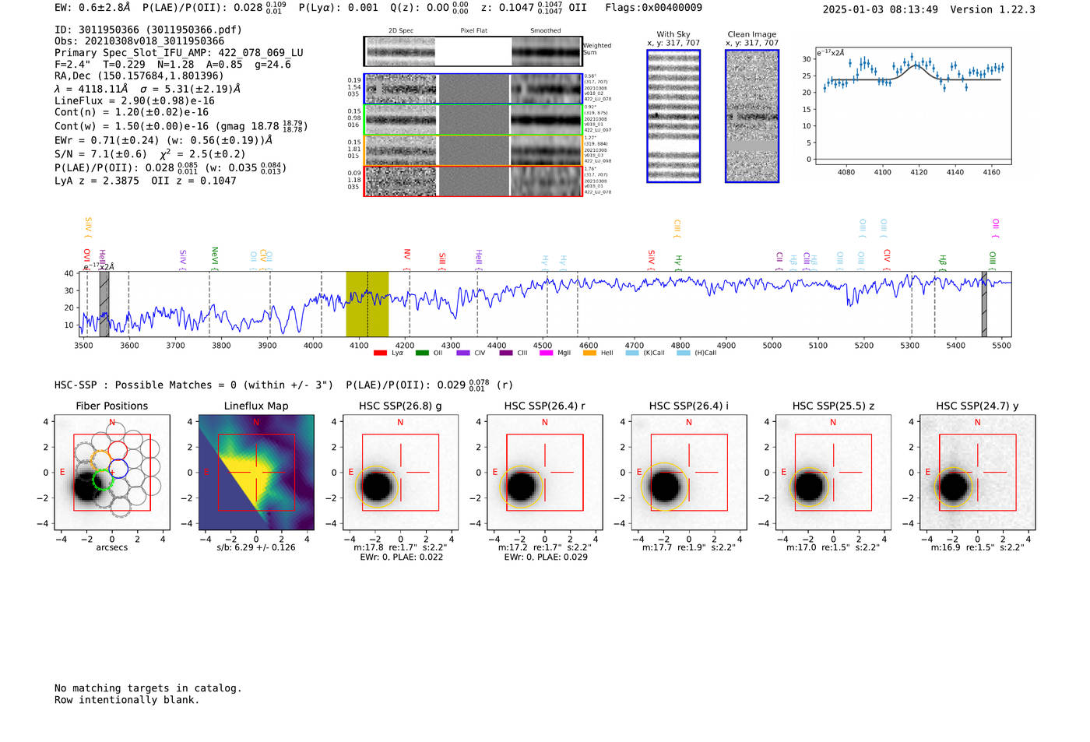Click the No matching targets in catalog text
The image size is (1090, 742).
pos(148,688)
